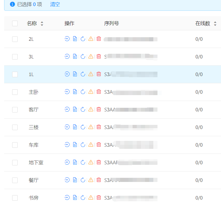Click the 操作 column header

pyautogui.click(x=69, y=23)
